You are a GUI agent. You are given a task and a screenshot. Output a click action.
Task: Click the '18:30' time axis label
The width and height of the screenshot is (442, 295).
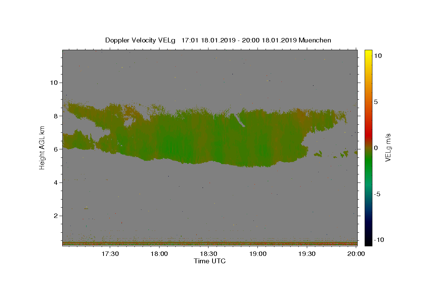pyautogui.click(x=208, y=254)
